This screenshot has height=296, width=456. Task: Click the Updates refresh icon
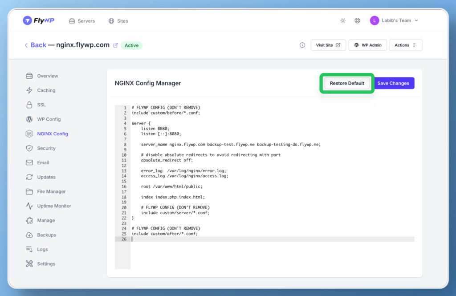pos(29,177)
